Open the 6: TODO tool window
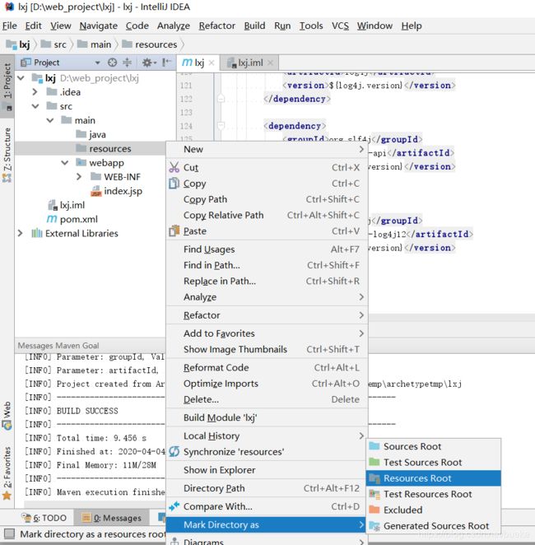The height and width of the screenshot is (545, 535). pyautogui.click(x=44, y=518)
